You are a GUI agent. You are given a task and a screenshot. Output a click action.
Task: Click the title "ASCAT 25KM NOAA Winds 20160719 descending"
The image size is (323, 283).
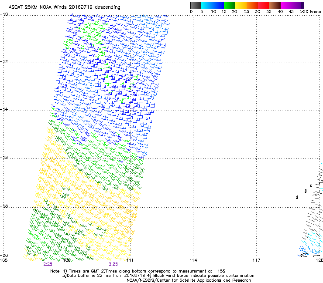coord(64,7)
